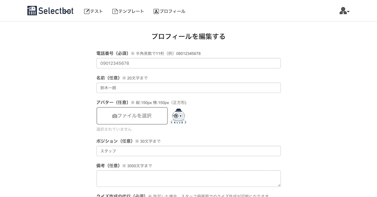Focus the 名前 name input field

pos(188,88)
